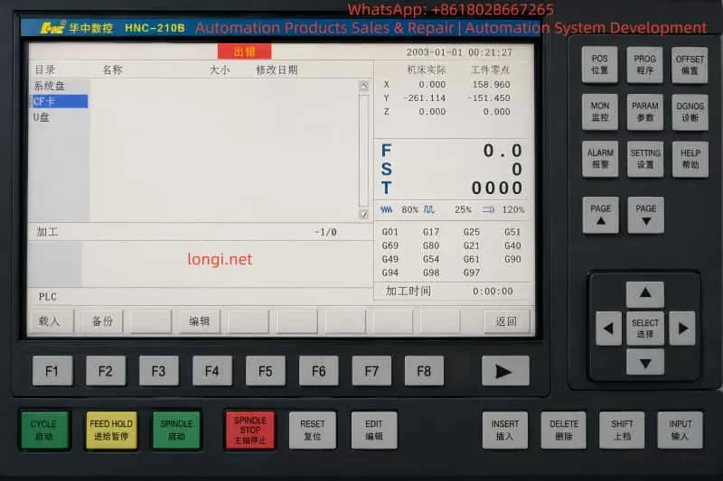Click the 名称 name column header
This screenshot has height=481, width=723.
(x=112, y=70)
